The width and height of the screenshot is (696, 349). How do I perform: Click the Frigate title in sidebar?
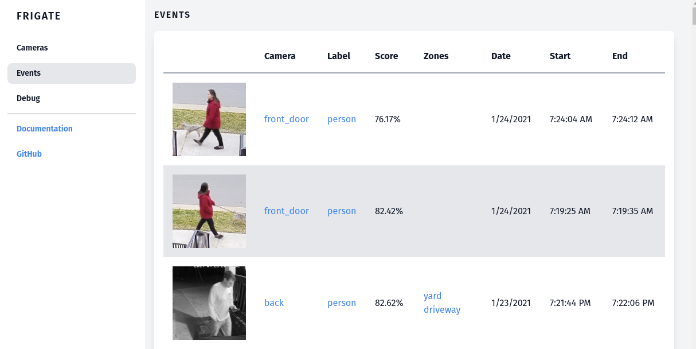click(x=39, y=16)
